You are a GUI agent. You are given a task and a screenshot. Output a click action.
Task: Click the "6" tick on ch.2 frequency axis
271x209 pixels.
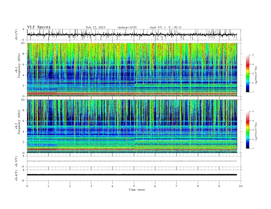(24, 121)
